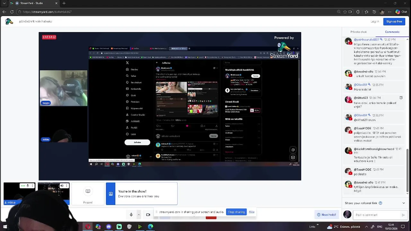The height and width of the screenshot is (231, 411).
Task: Click mikke's camera thumbnail tile
Action: [x=19, y=194]
